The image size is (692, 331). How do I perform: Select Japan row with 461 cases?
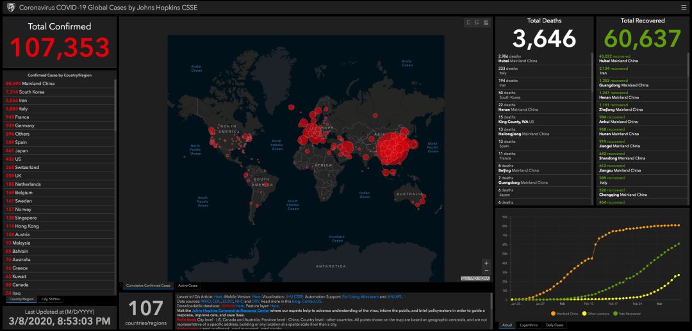point(59,150)
